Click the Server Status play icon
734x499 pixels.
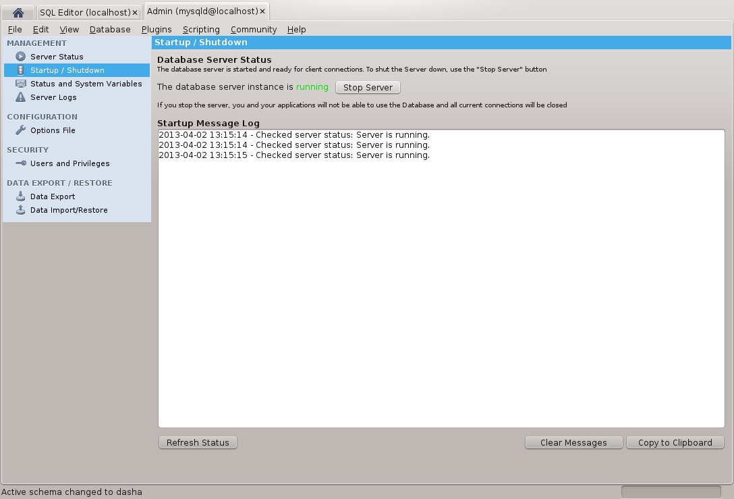21,57
